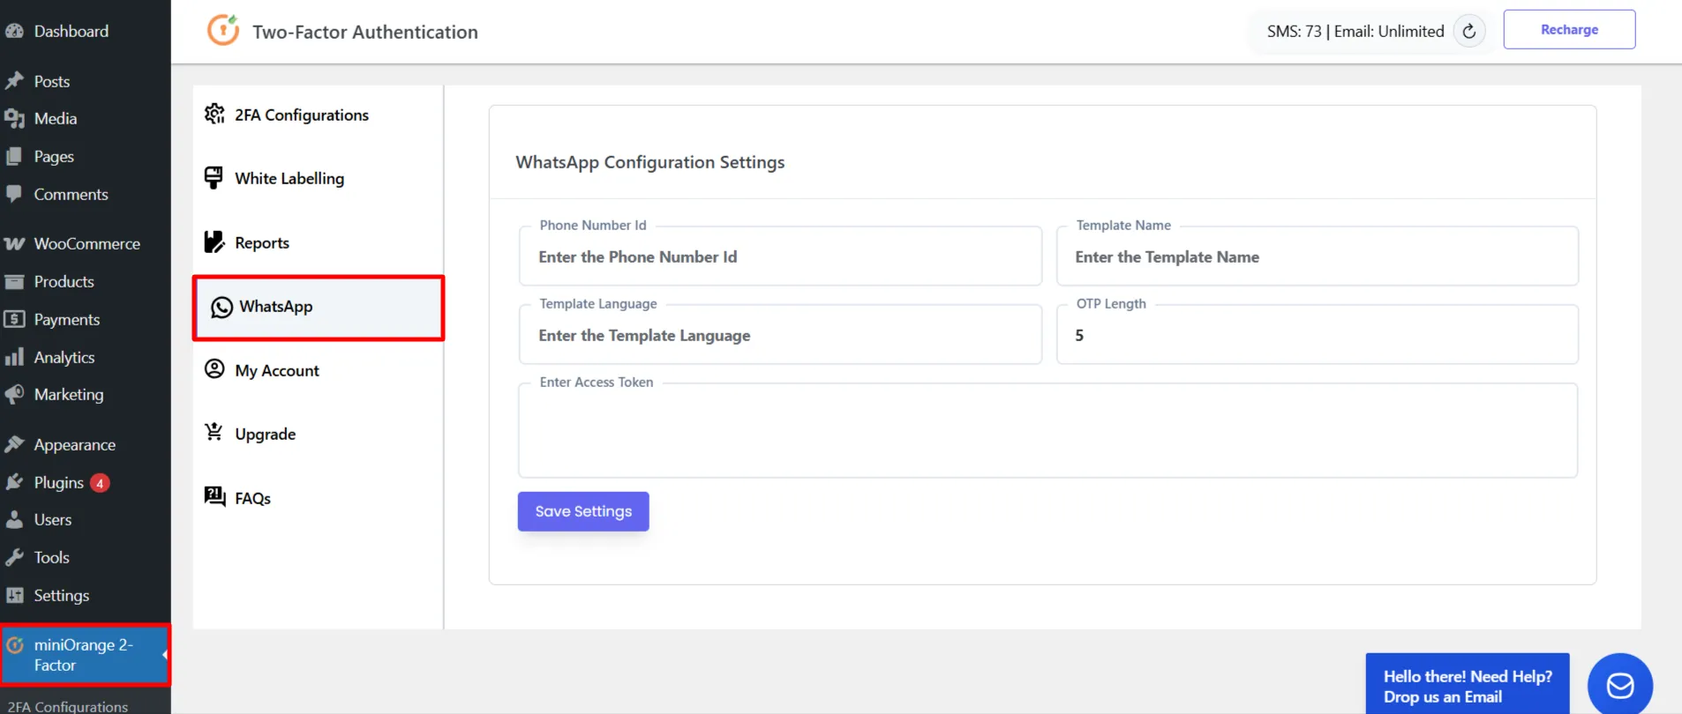Click the Upgrade cart icon
Screen dimensions: 1682x714
coord(214,432)
